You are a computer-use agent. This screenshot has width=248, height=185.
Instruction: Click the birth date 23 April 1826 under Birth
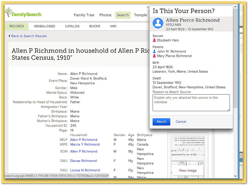(x=163, y=67)
